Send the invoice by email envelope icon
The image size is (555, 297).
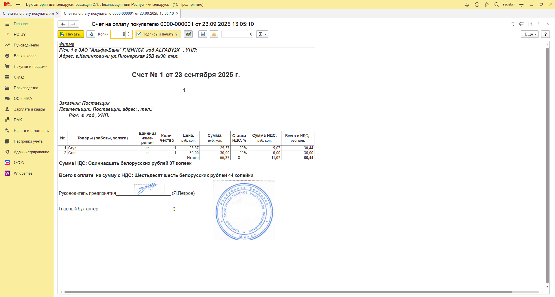click(x=214, y=34)
